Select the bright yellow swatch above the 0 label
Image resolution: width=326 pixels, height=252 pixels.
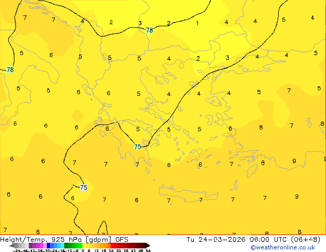(x=84, y=245)
